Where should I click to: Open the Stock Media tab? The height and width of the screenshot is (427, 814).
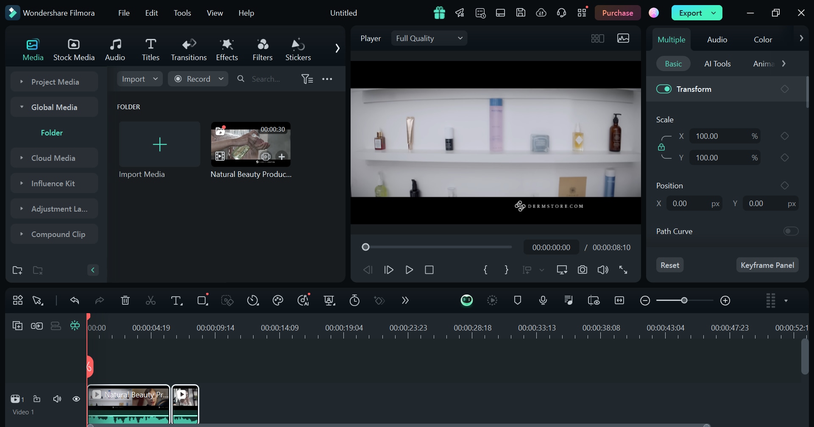pos(74,50)
